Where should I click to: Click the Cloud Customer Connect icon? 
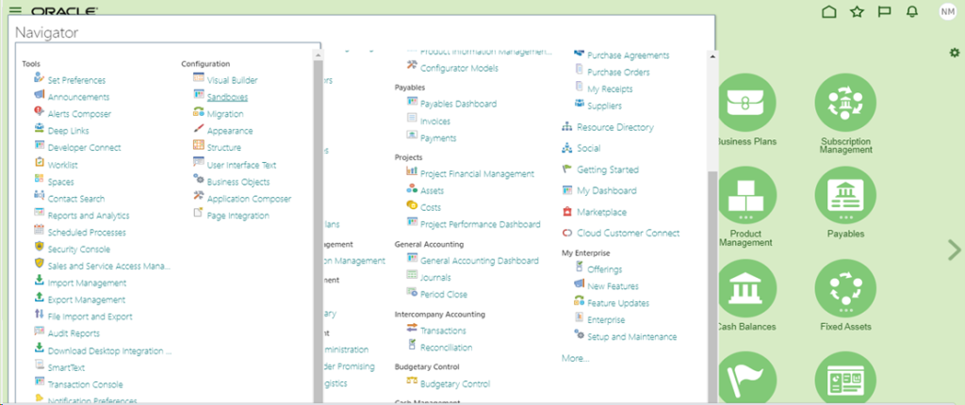point(567,233)
